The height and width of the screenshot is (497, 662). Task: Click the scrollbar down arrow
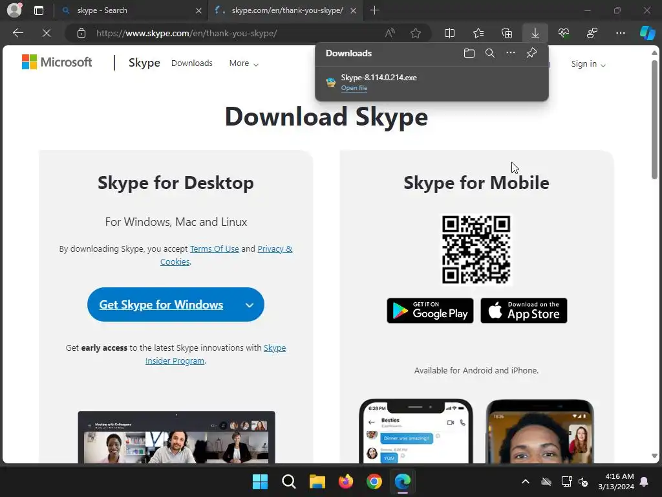[x=654, y=456]
